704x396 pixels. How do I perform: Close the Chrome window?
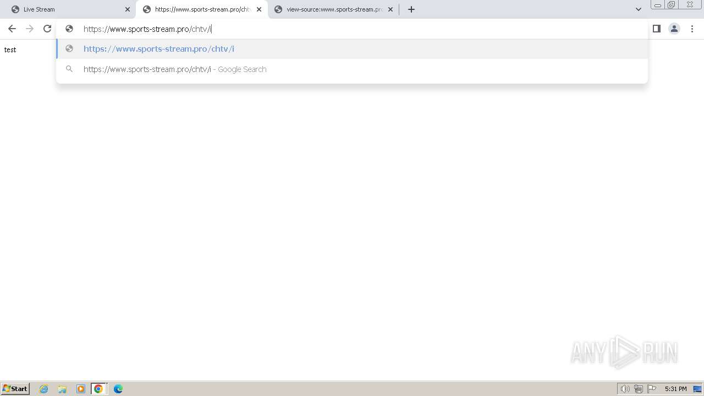pyautogui.click(x=690, y=4)
